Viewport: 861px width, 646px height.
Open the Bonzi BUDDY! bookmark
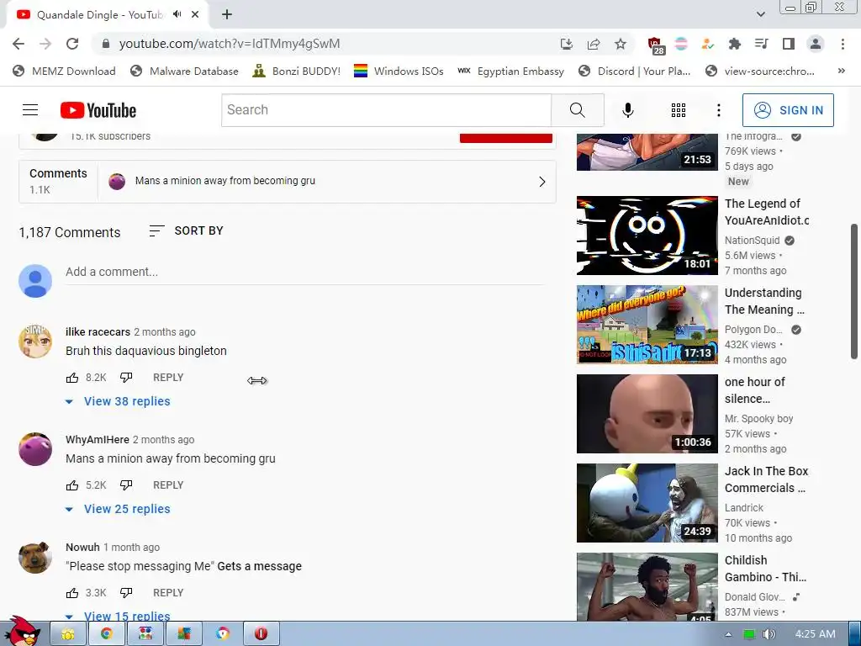(x=297, y=71)
